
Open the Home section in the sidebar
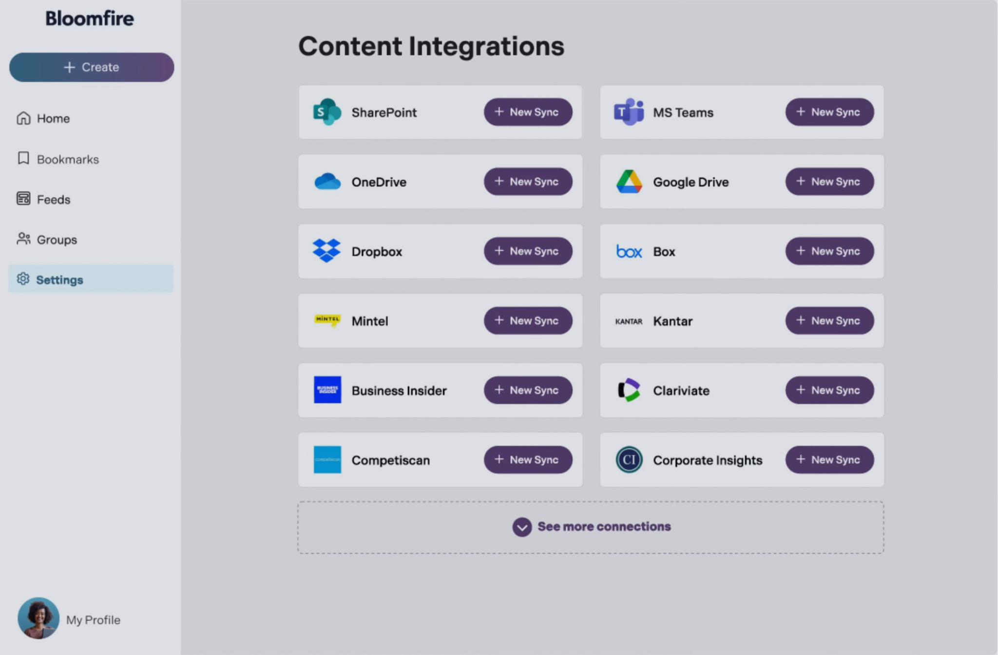pos(53,118)
